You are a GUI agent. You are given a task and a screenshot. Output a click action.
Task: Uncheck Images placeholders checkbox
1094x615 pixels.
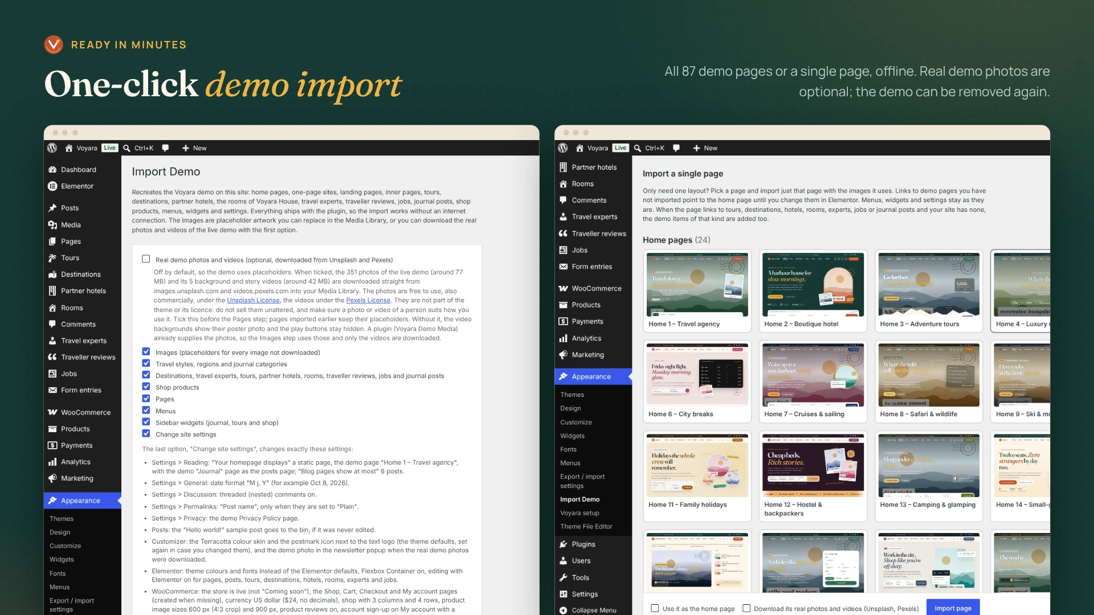coord(146,352)
